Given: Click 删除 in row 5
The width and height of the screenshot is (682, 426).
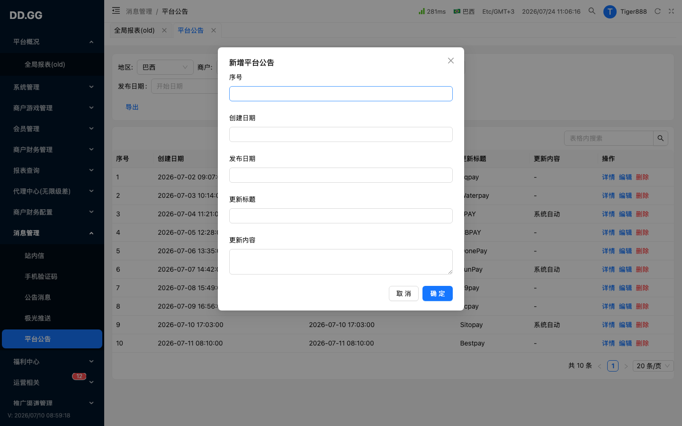Looking at the screenshot, I should pos(642,251).
